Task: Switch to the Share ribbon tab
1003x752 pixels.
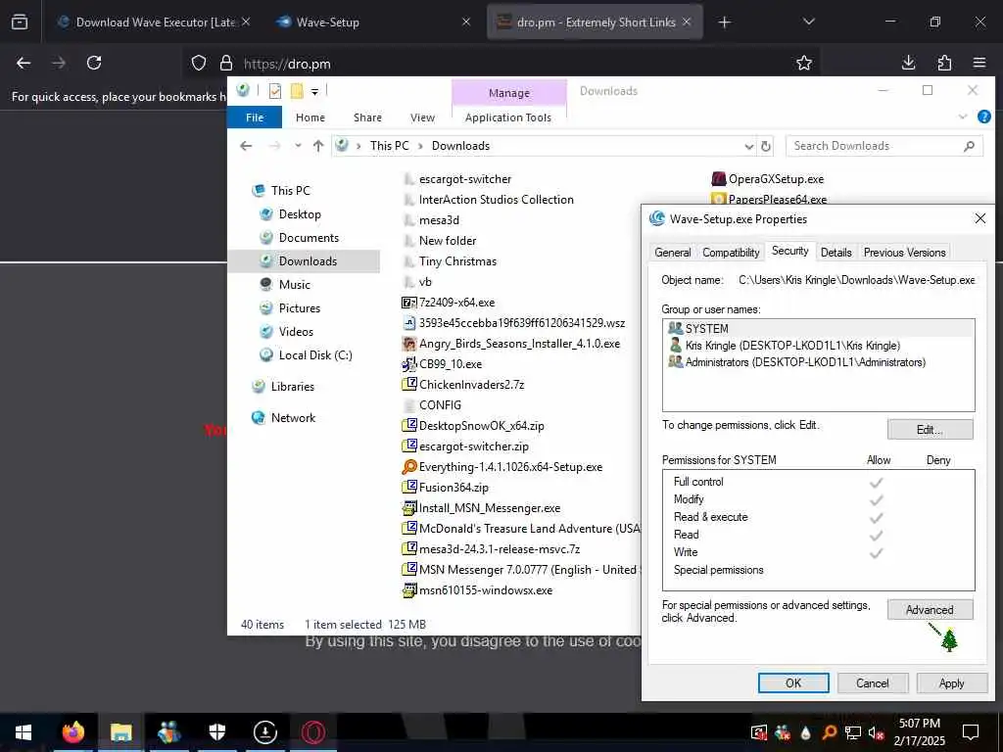Action: [368, 117]
